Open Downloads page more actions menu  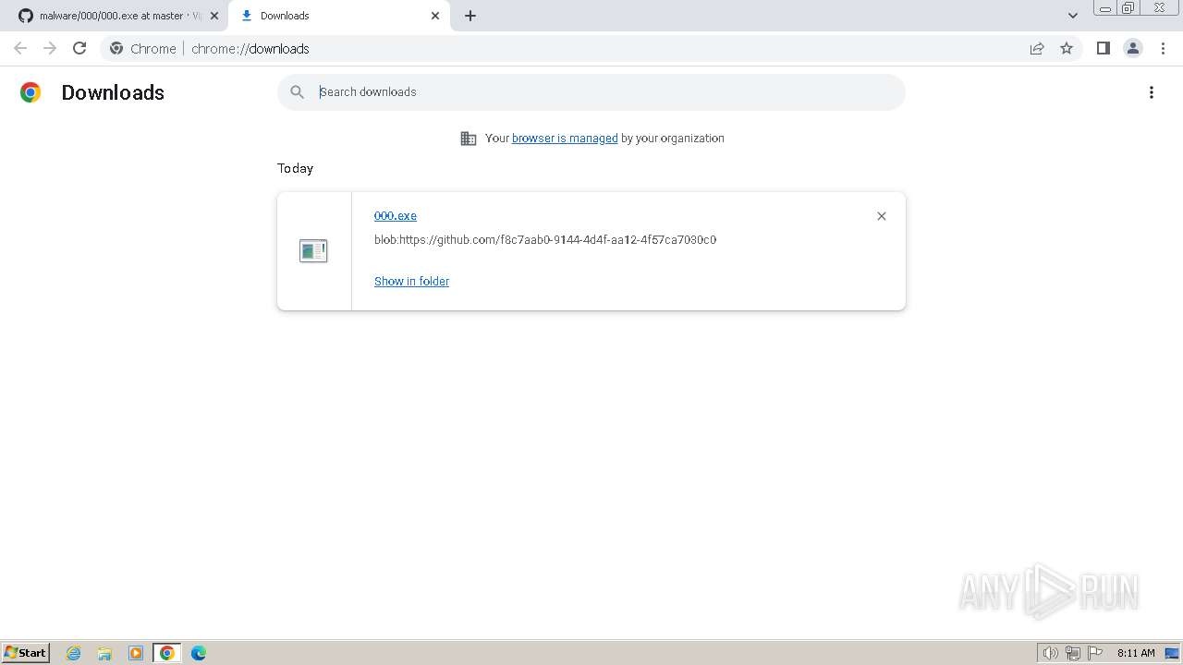(x=1152, y=92)
